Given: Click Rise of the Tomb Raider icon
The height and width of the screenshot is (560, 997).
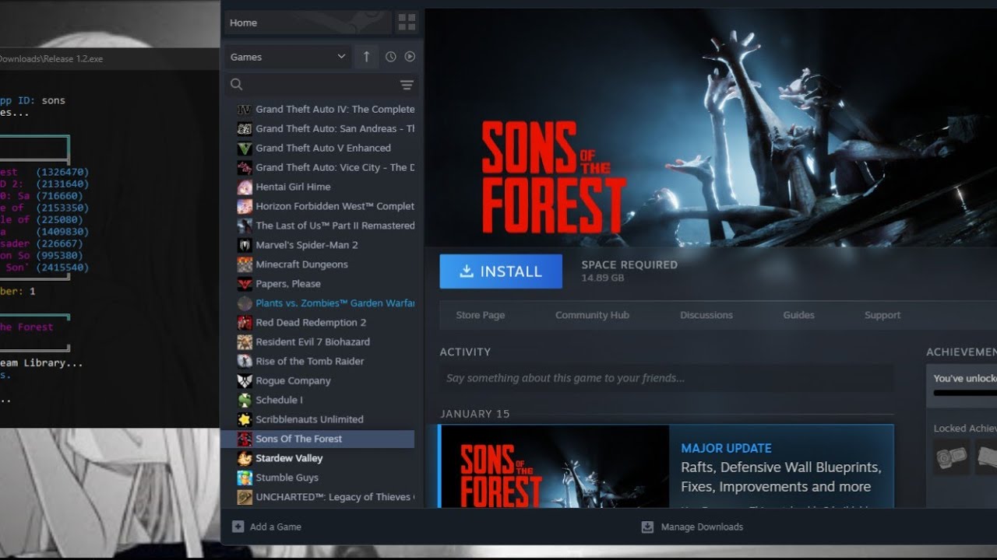Looking at the screenshot, I should pos(245,362).
